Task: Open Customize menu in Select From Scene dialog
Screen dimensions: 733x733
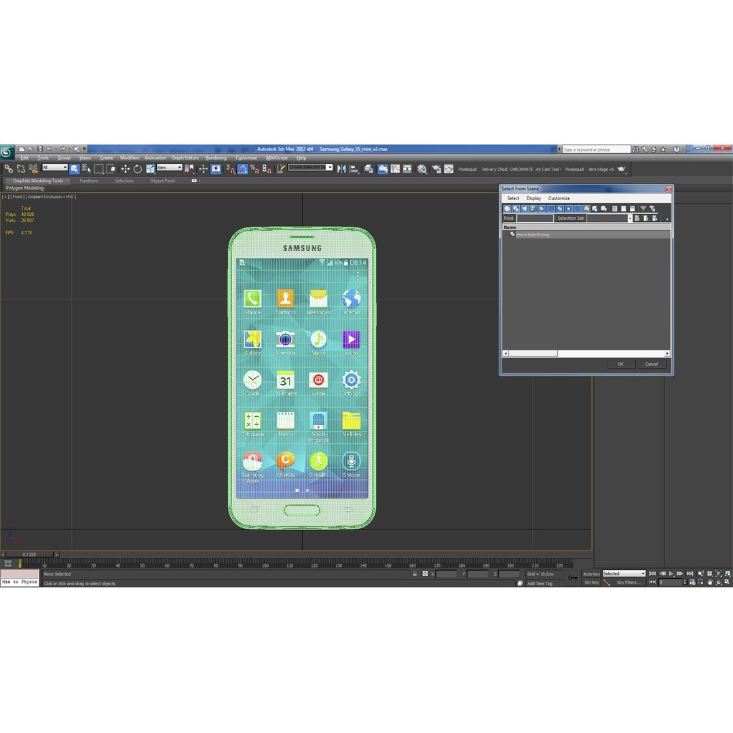Action: click(559, 198)
